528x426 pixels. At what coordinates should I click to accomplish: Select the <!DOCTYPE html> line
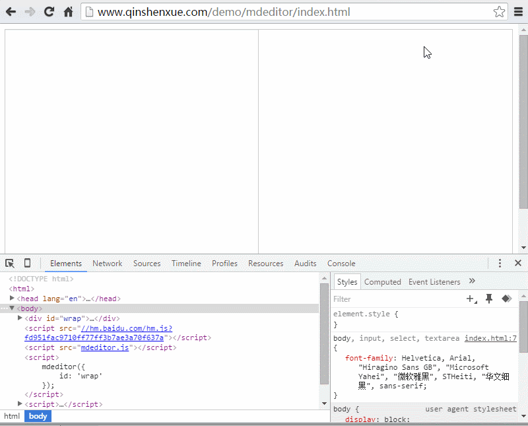click(41, 279)
